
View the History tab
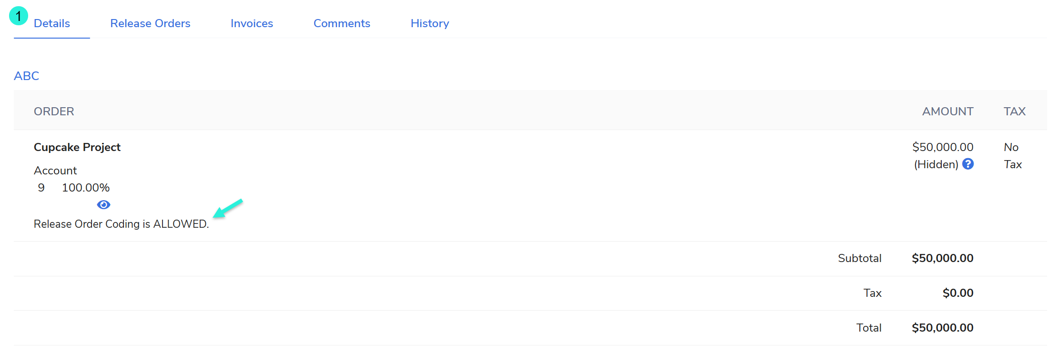(x=429, y=23)
